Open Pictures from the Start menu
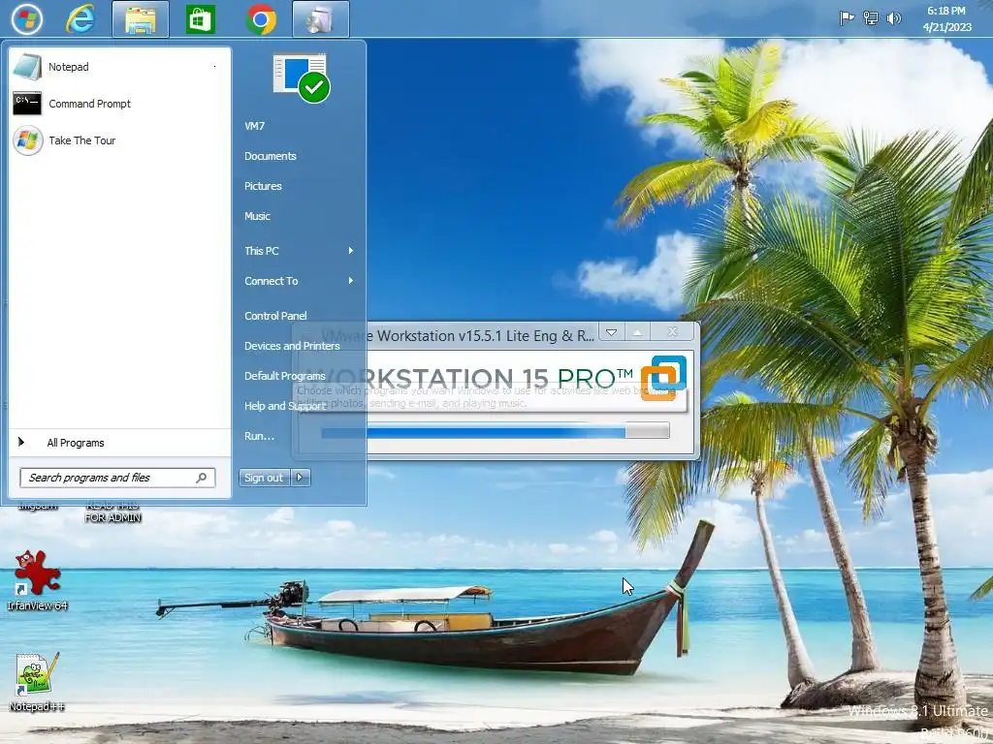This screenshot has height=744, width=993. tap(263, 186)
